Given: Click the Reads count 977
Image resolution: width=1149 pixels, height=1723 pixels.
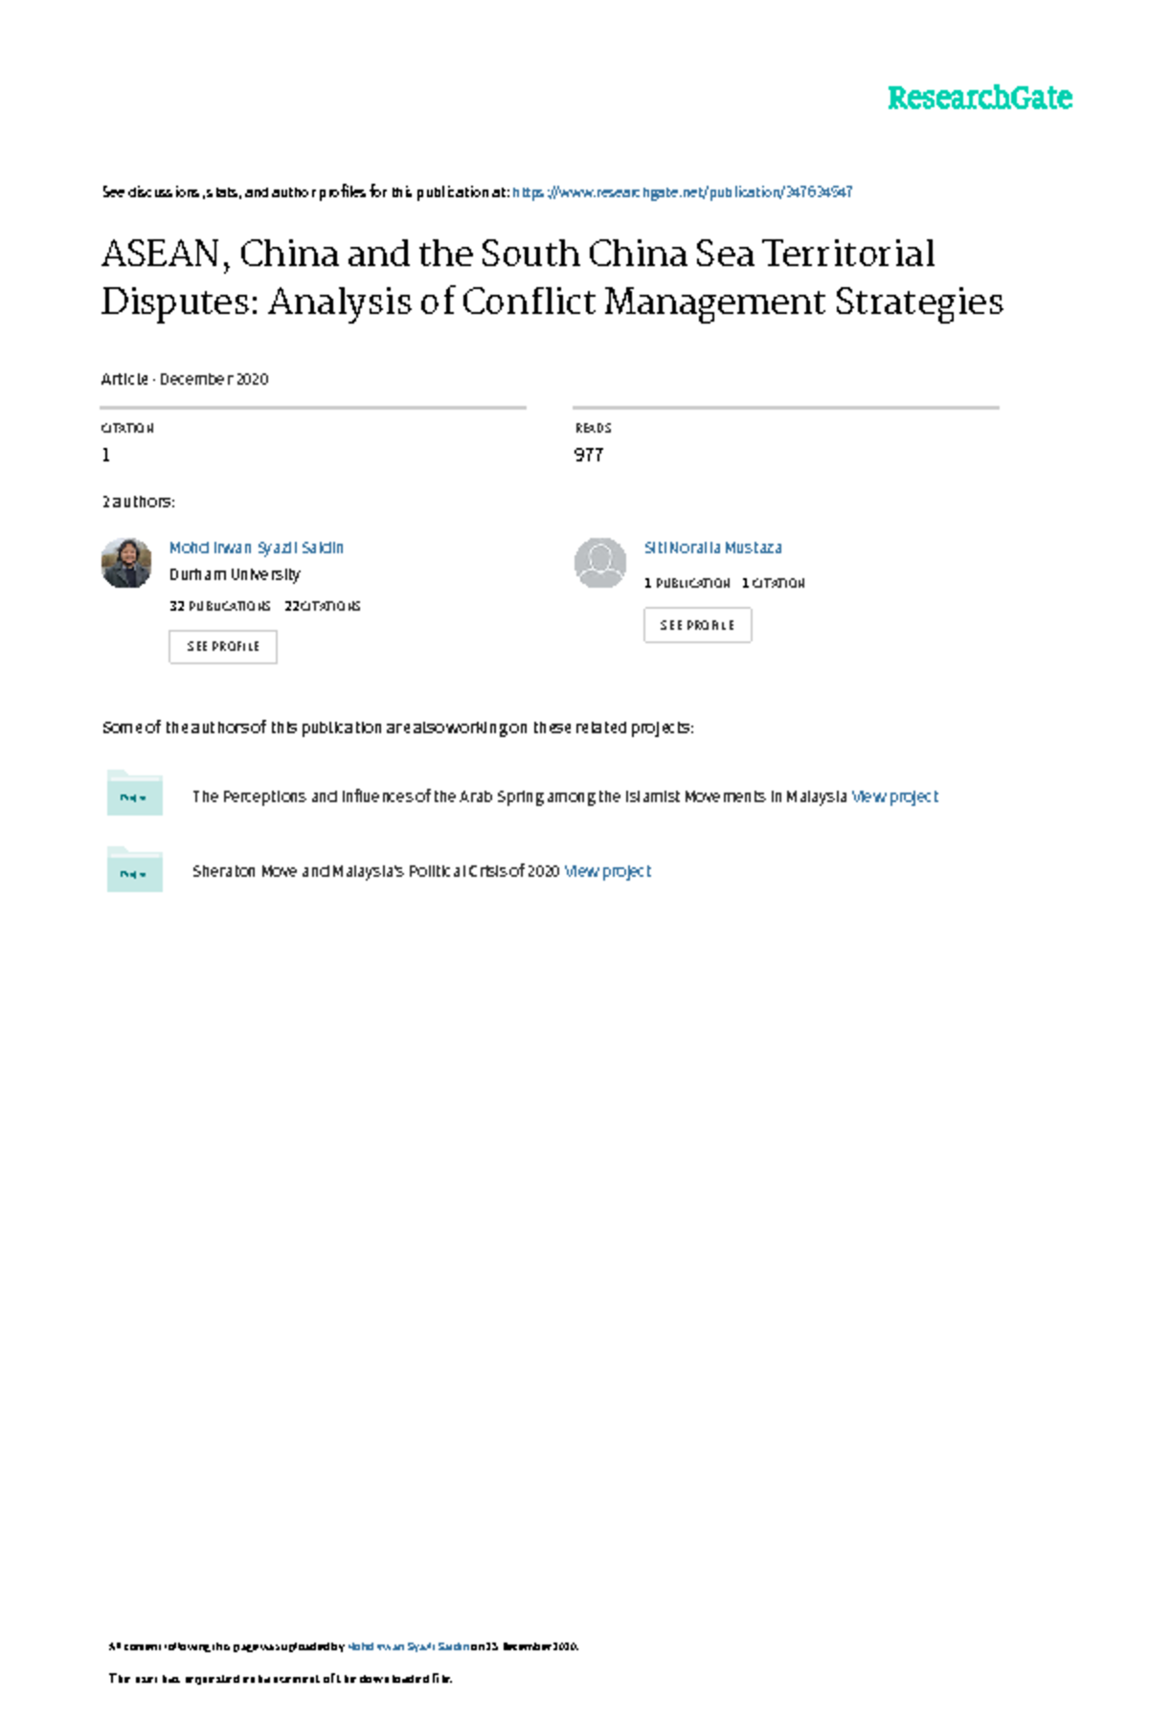Looking at the screenshot, I should (x=588, y=456).
